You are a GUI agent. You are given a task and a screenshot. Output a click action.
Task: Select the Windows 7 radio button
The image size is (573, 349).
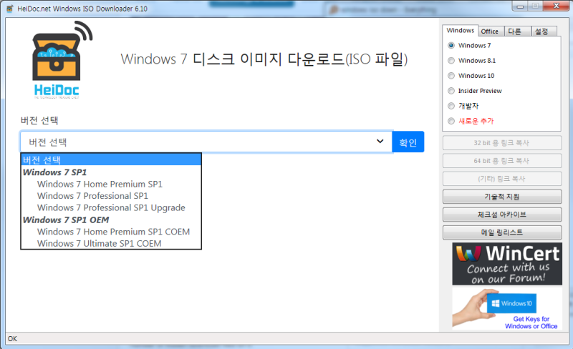451,45
